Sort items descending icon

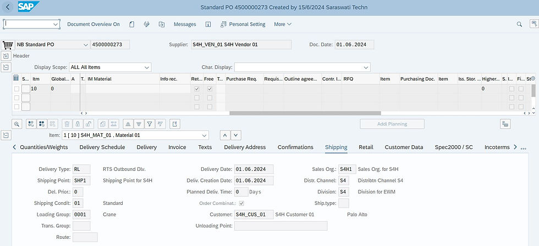click(139, 124)
